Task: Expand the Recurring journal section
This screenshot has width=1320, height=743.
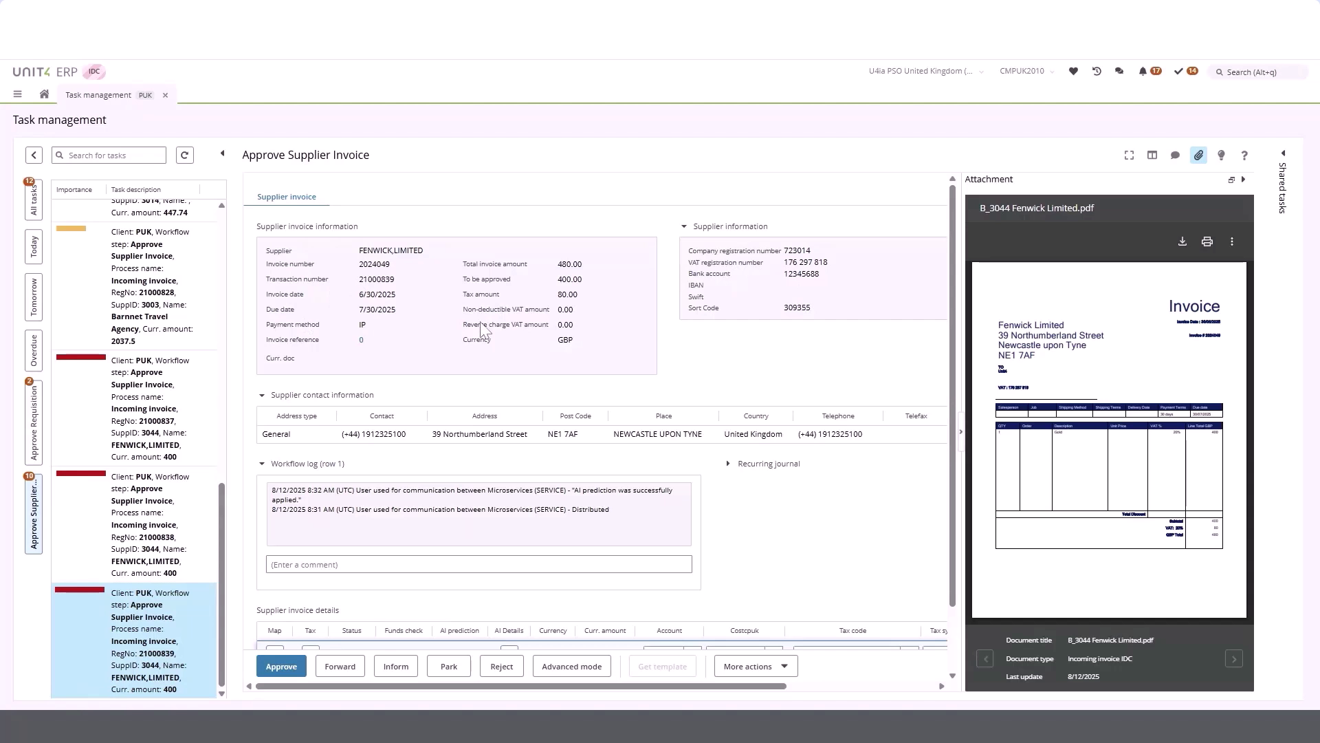Action: (729, 464)
